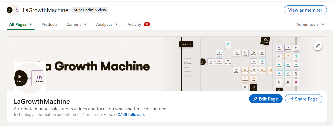The width and height of the screenshot is (333, 126).
Task: Open the Admin tools dropdown
Action: 310,24
